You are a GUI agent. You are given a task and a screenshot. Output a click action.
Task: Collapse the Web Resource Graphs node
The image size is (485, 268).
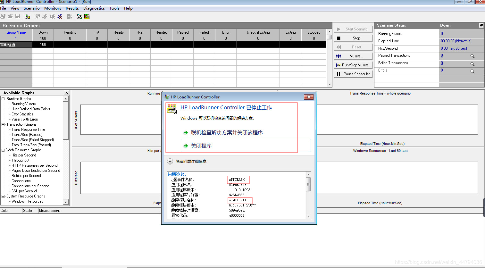click(x=3, y=150)
